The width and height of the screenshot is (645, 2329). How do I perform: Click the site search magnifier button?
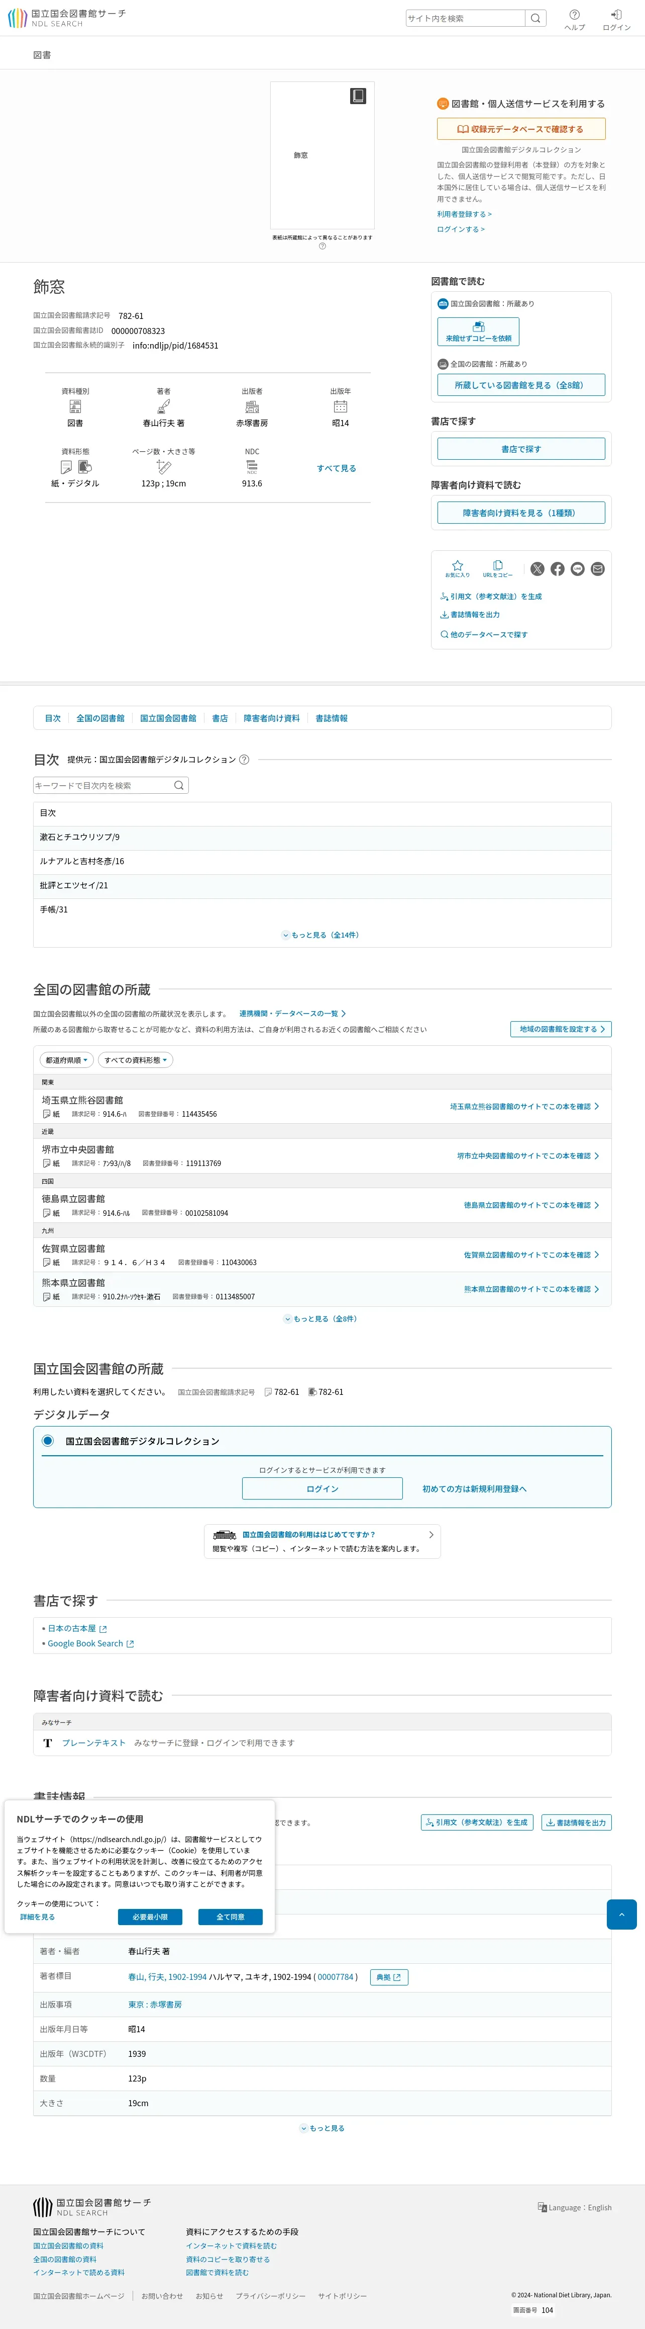[535, 18]
